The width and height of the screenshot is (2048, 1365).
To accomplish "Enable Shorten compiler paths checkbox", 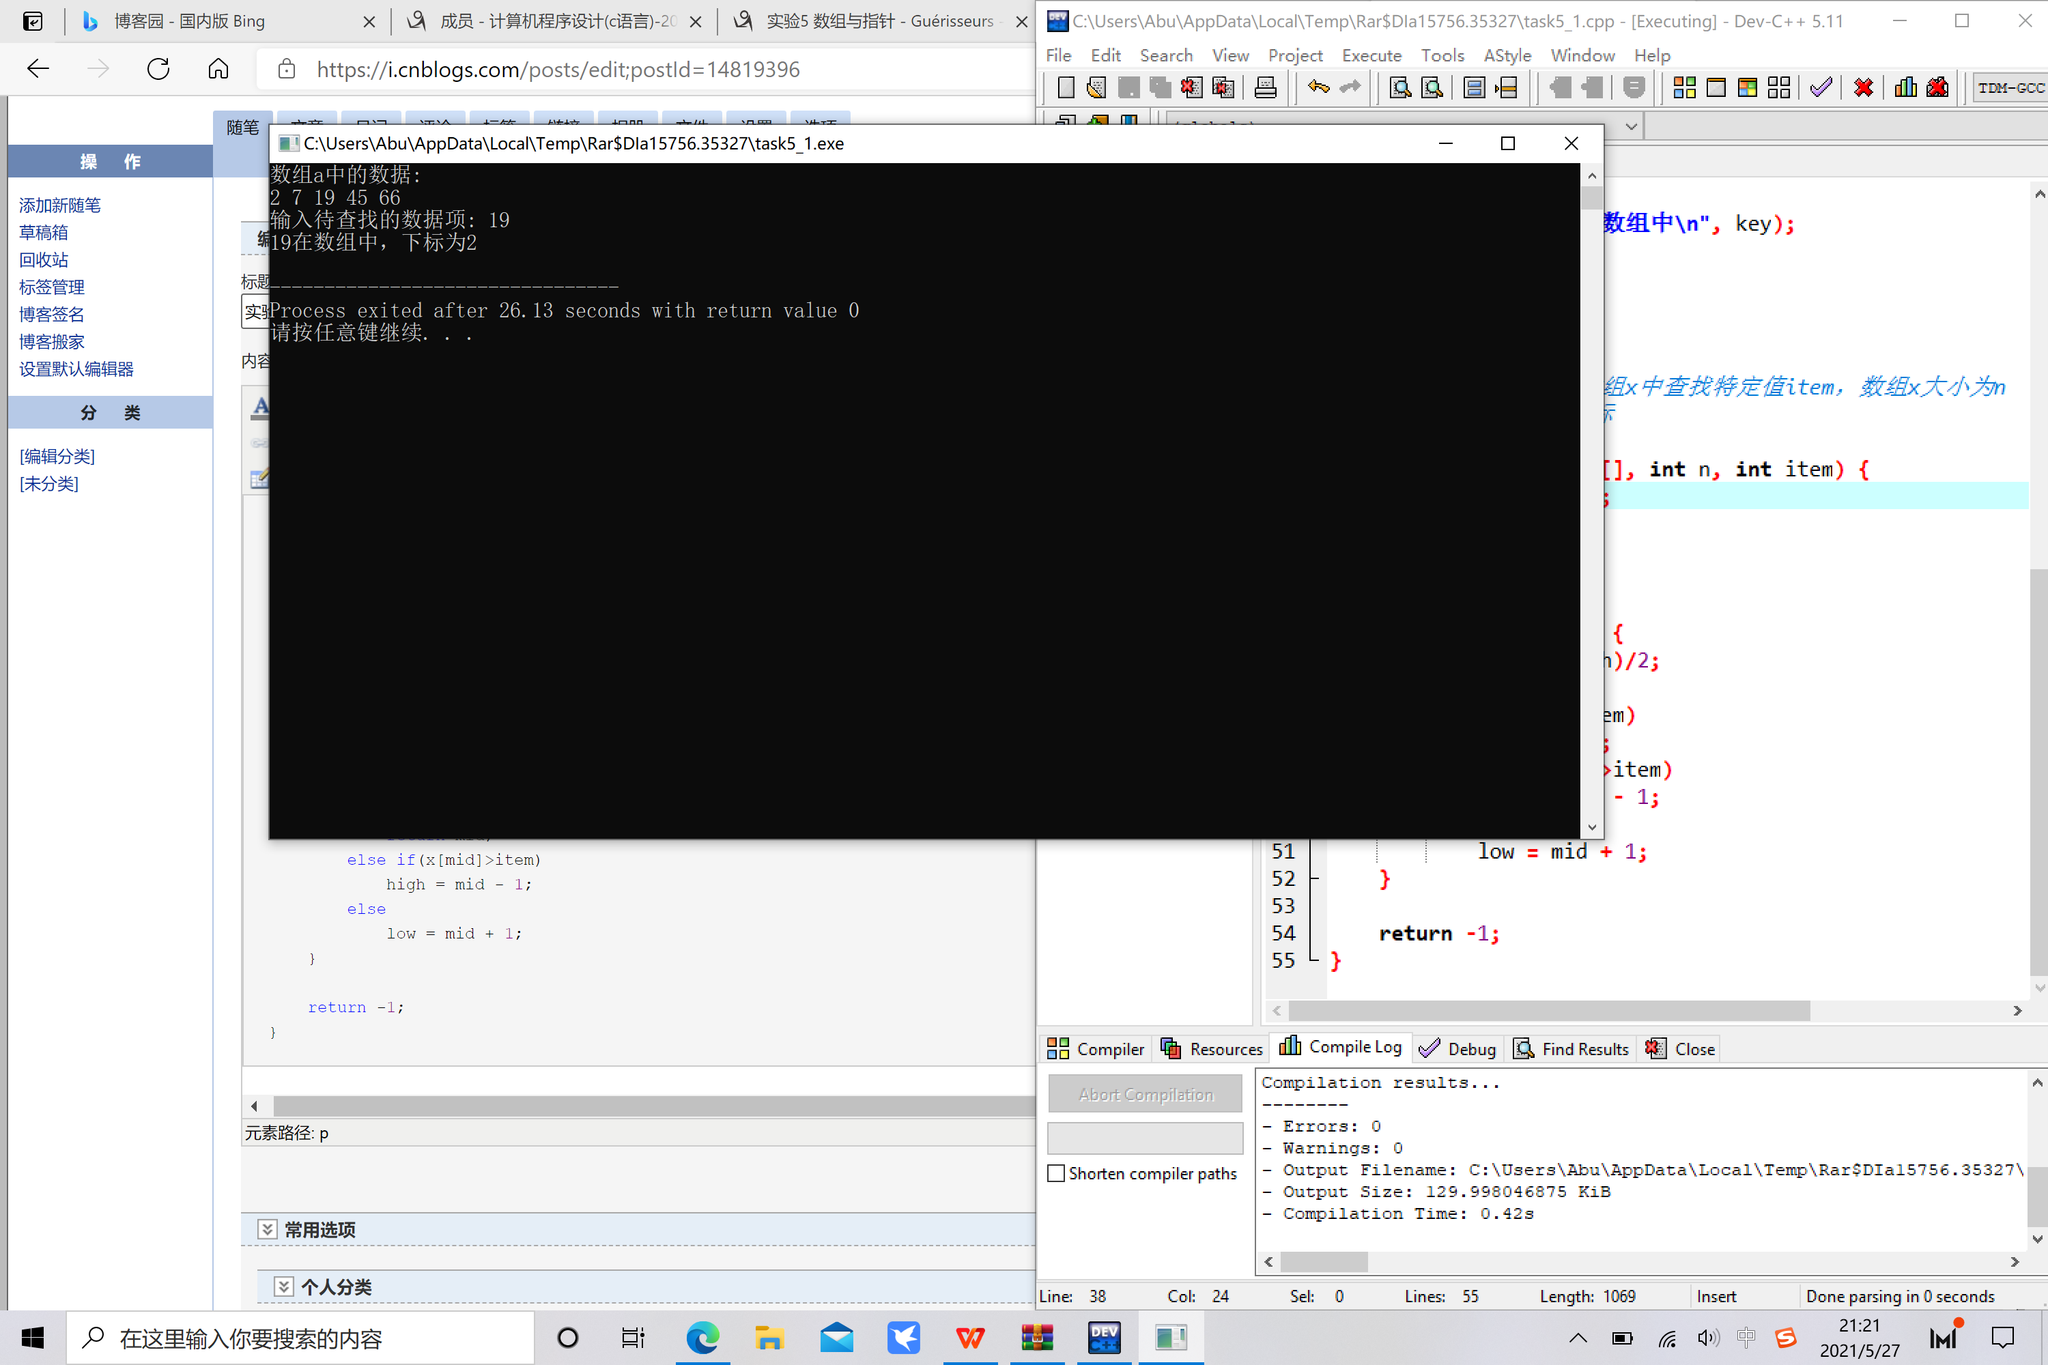I will 1056,1173.
